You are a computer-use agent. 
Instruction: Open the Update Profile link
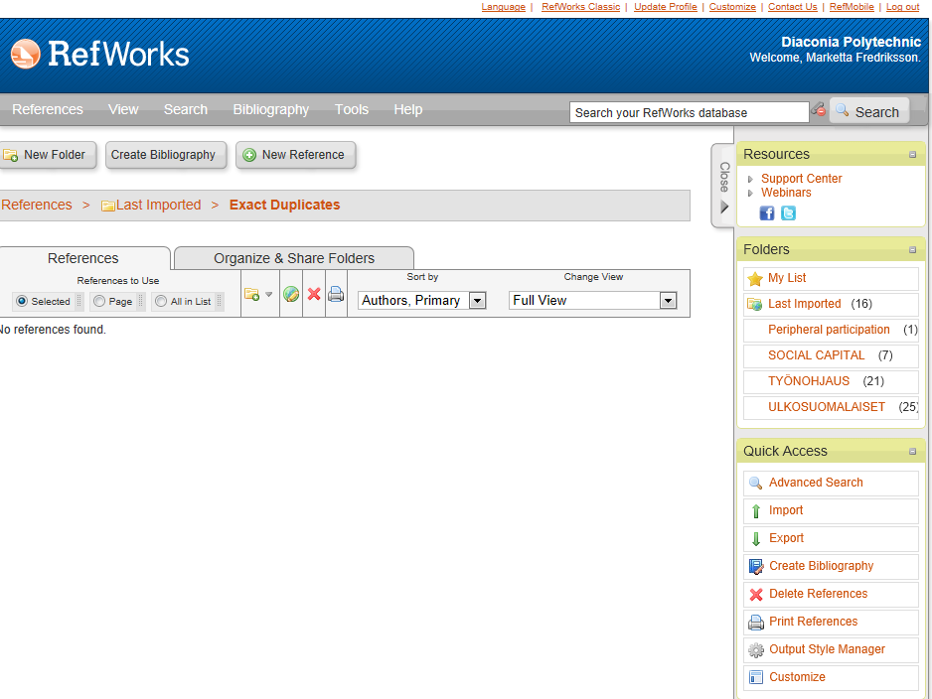[665, 7]
